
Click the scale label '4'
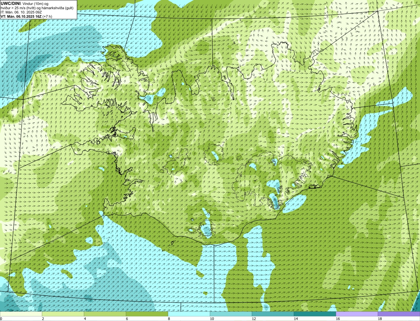(x=85, y=319)
